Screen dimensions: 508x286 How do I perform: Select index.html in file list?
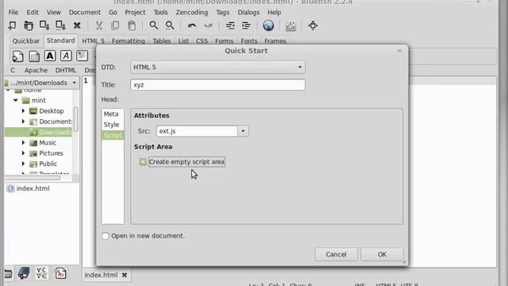(33, 188)
